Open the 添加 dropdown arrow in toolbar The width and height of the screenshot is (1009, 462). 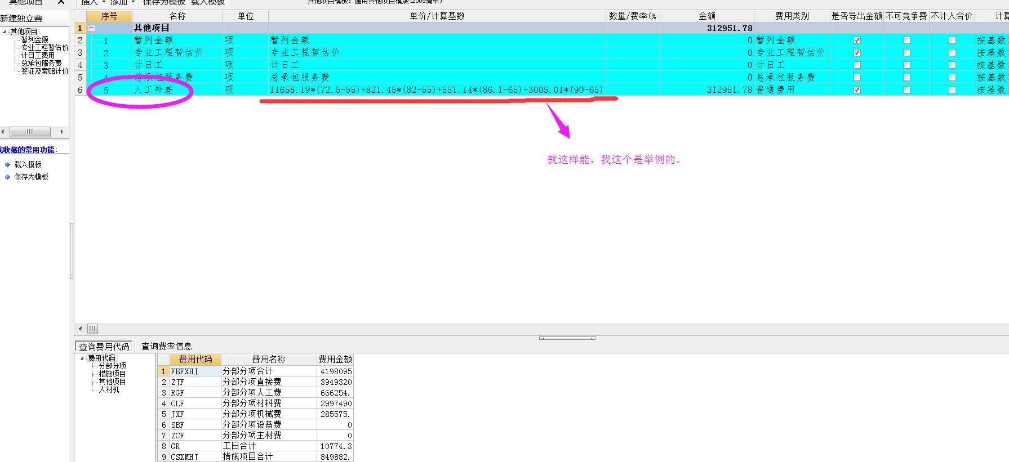pos(133,2)
